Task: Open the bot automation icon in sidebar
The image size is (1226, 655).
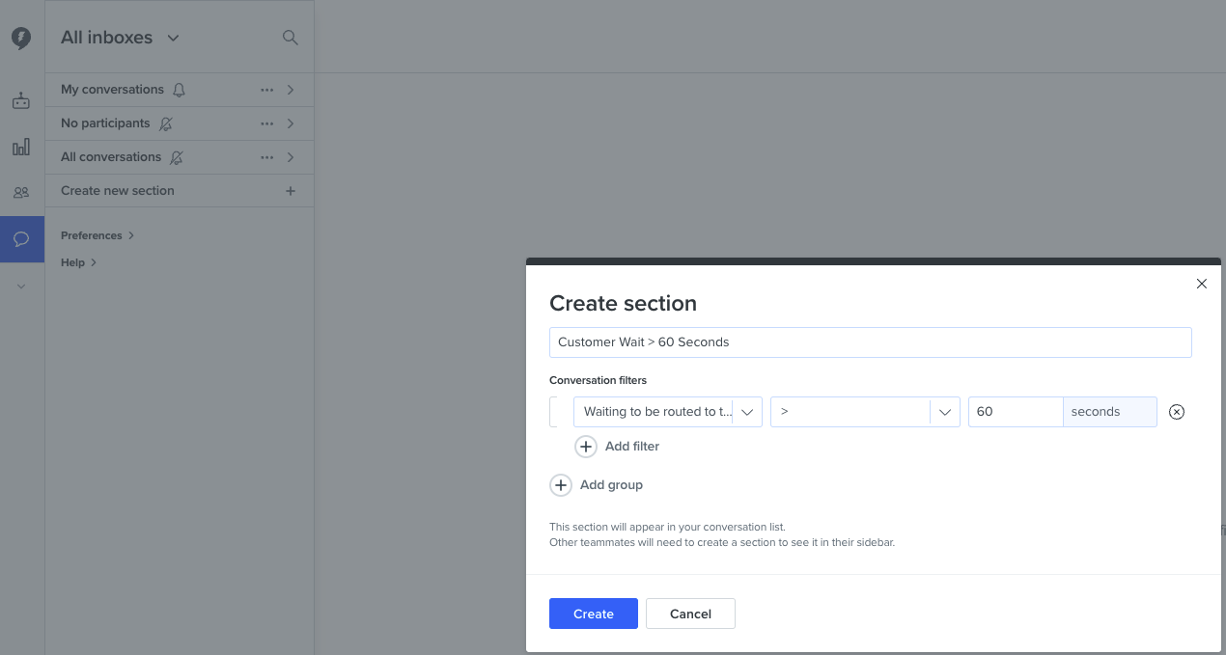Action: (21, 100)
